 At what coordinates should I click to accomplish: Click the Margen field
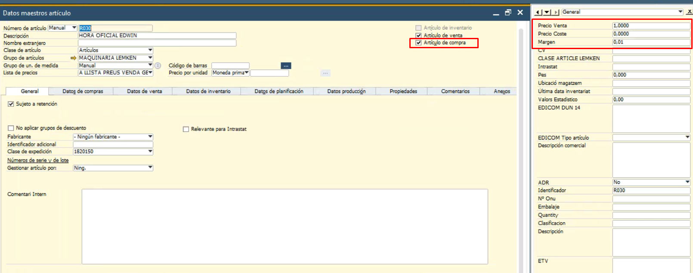(x=651, y=42)
